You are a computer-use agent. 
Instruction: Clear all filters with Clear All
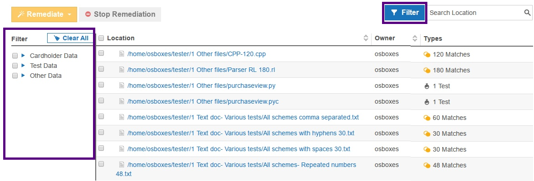pyautogui.click(x=71, y=38)
